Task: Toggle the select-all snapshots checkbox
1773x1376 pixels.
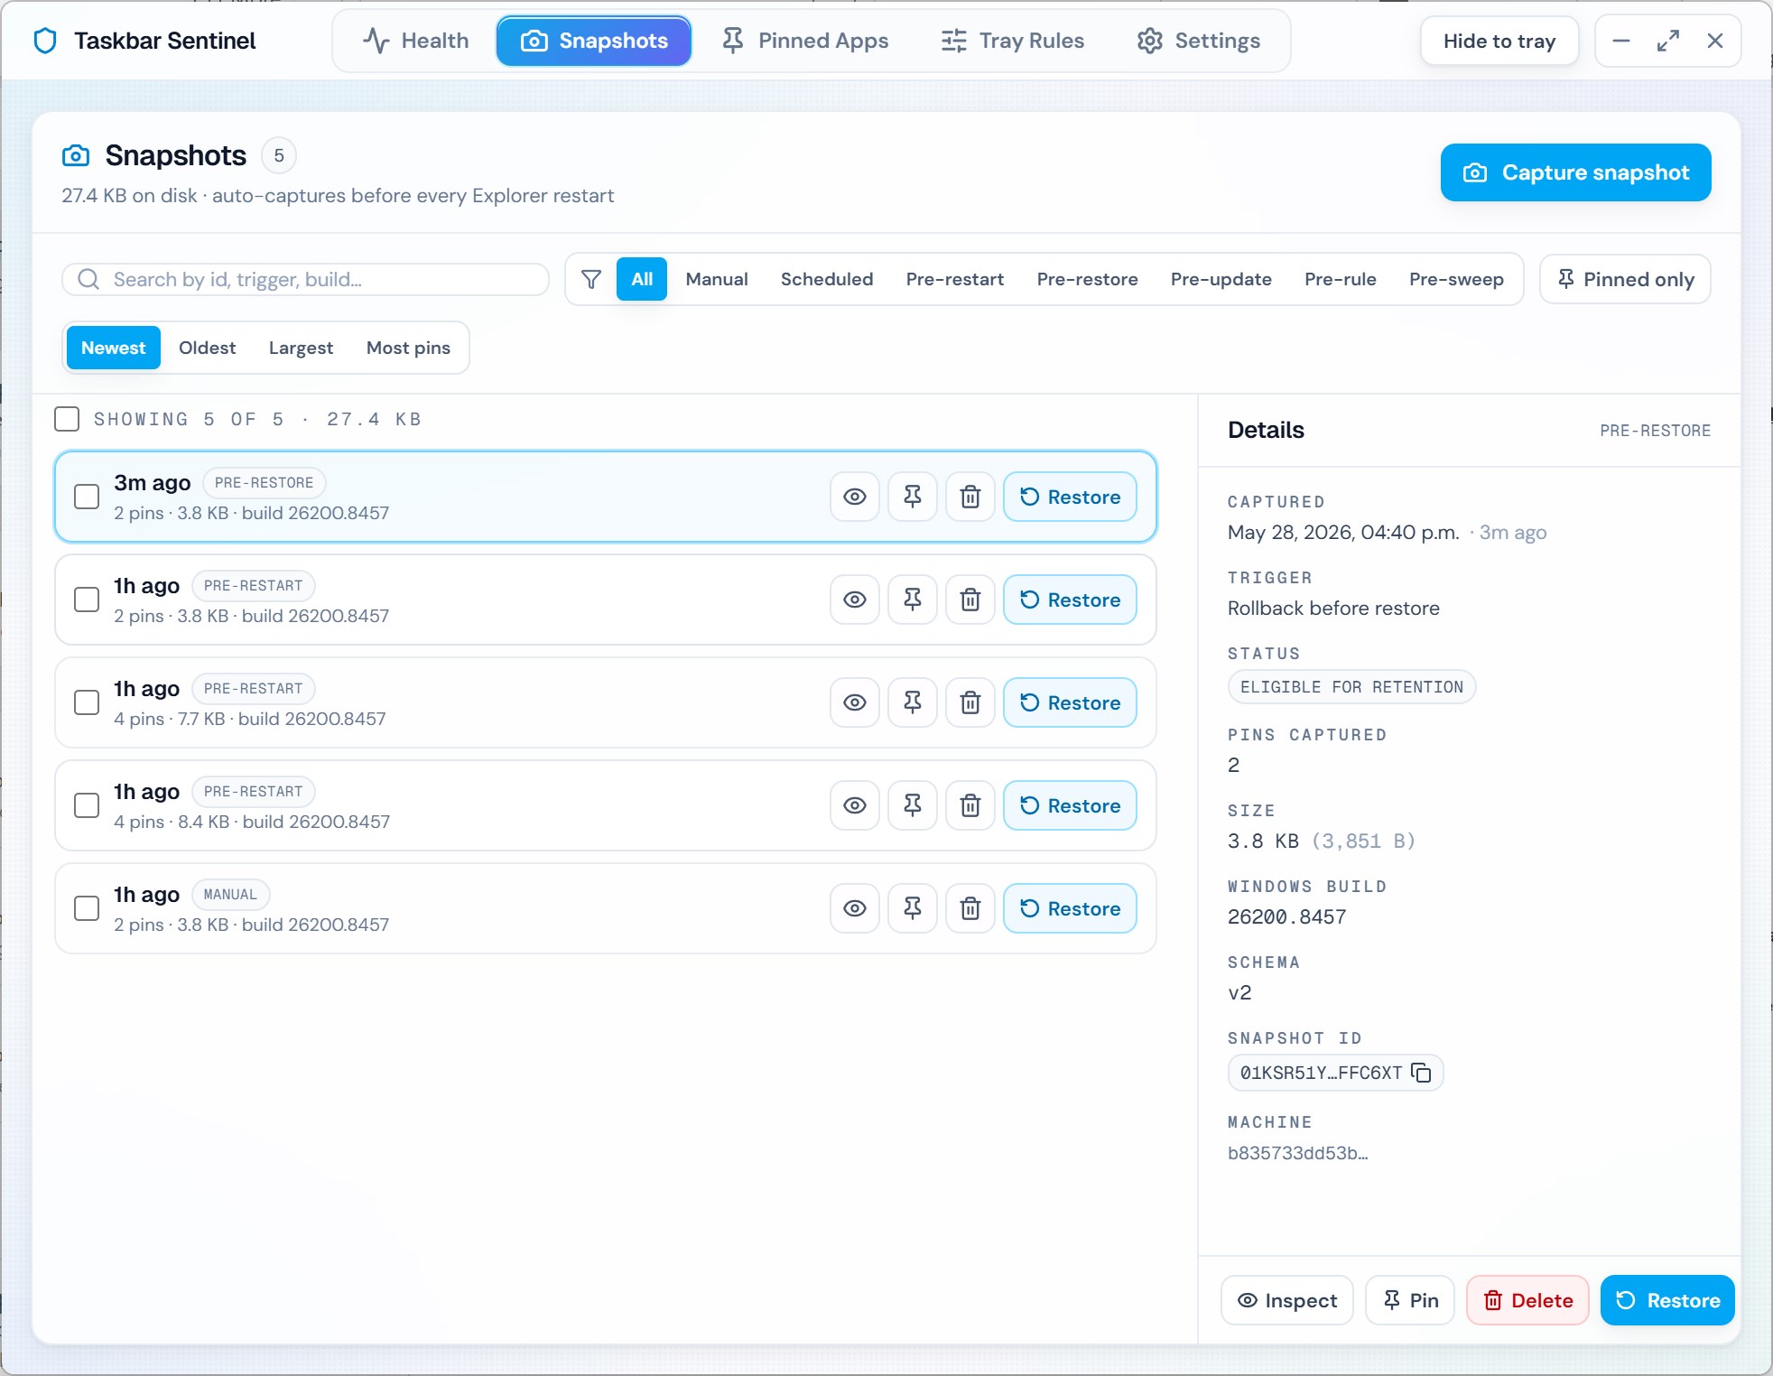Action: (67, 419)
